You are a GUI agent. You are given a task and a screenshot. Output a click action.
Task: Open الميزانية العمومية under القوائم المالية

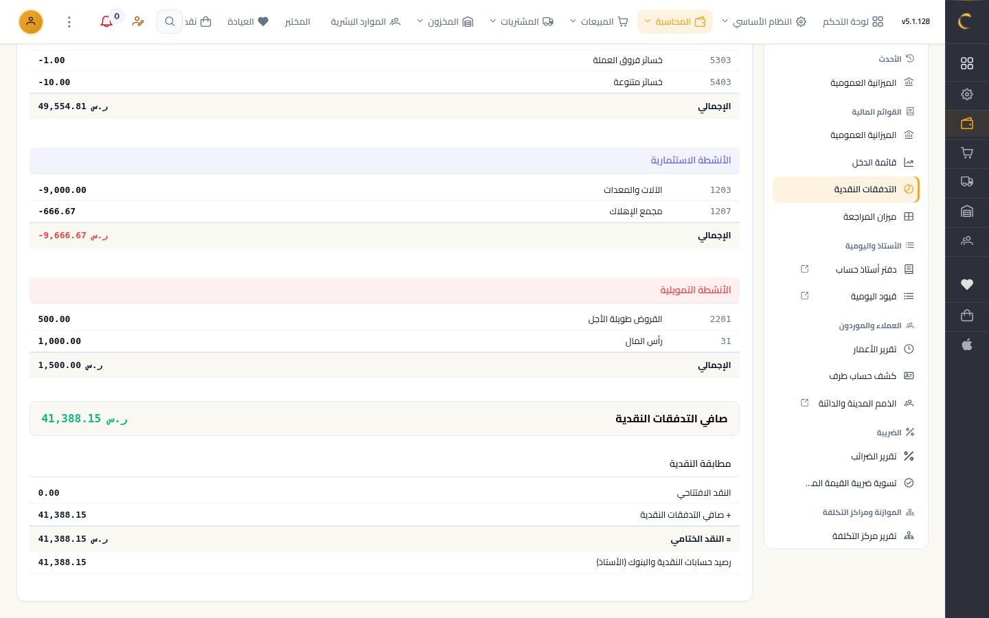(x=846, y=135)
